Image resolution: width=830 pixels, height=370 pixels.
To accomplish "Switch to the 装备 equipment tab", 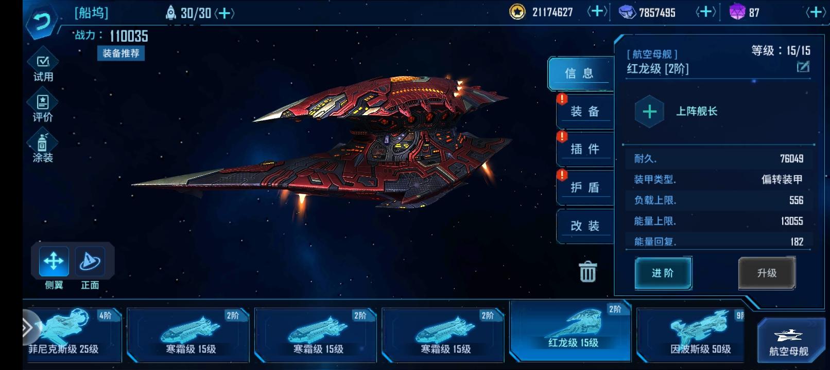I will coord(585,111).
